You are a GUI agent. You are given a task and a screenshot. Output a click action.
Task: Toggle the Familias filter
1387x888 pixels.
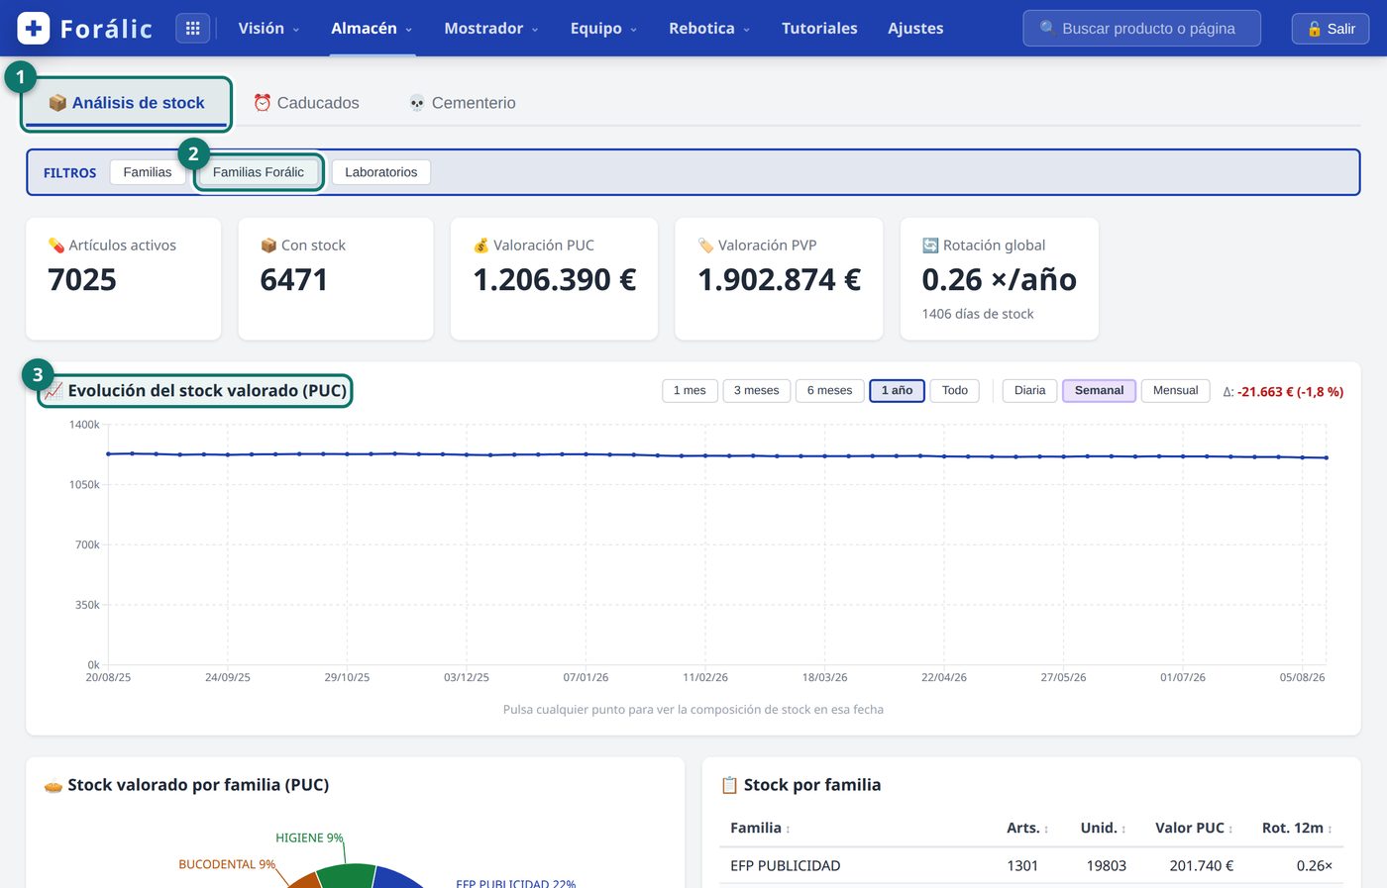tap(148, 172)
